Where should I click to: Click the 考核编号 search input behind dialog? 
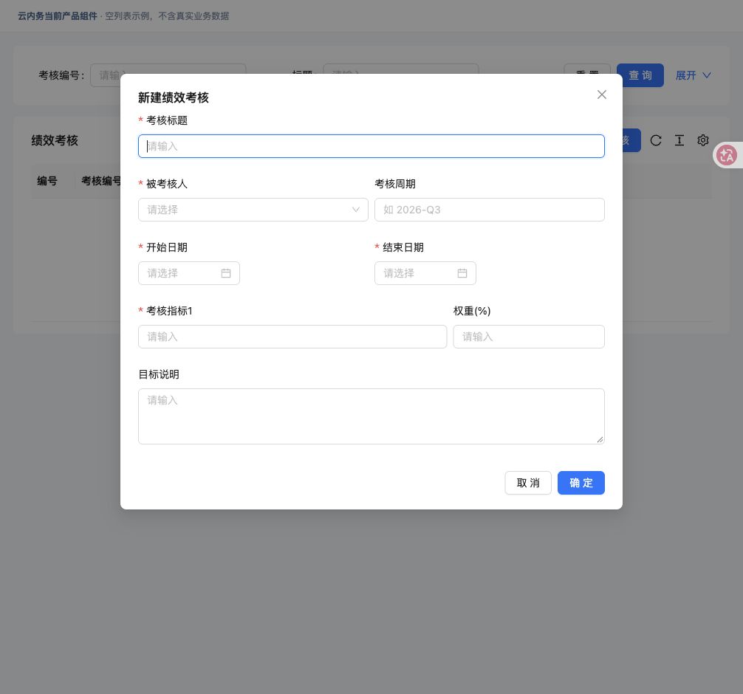pos(168,75)
